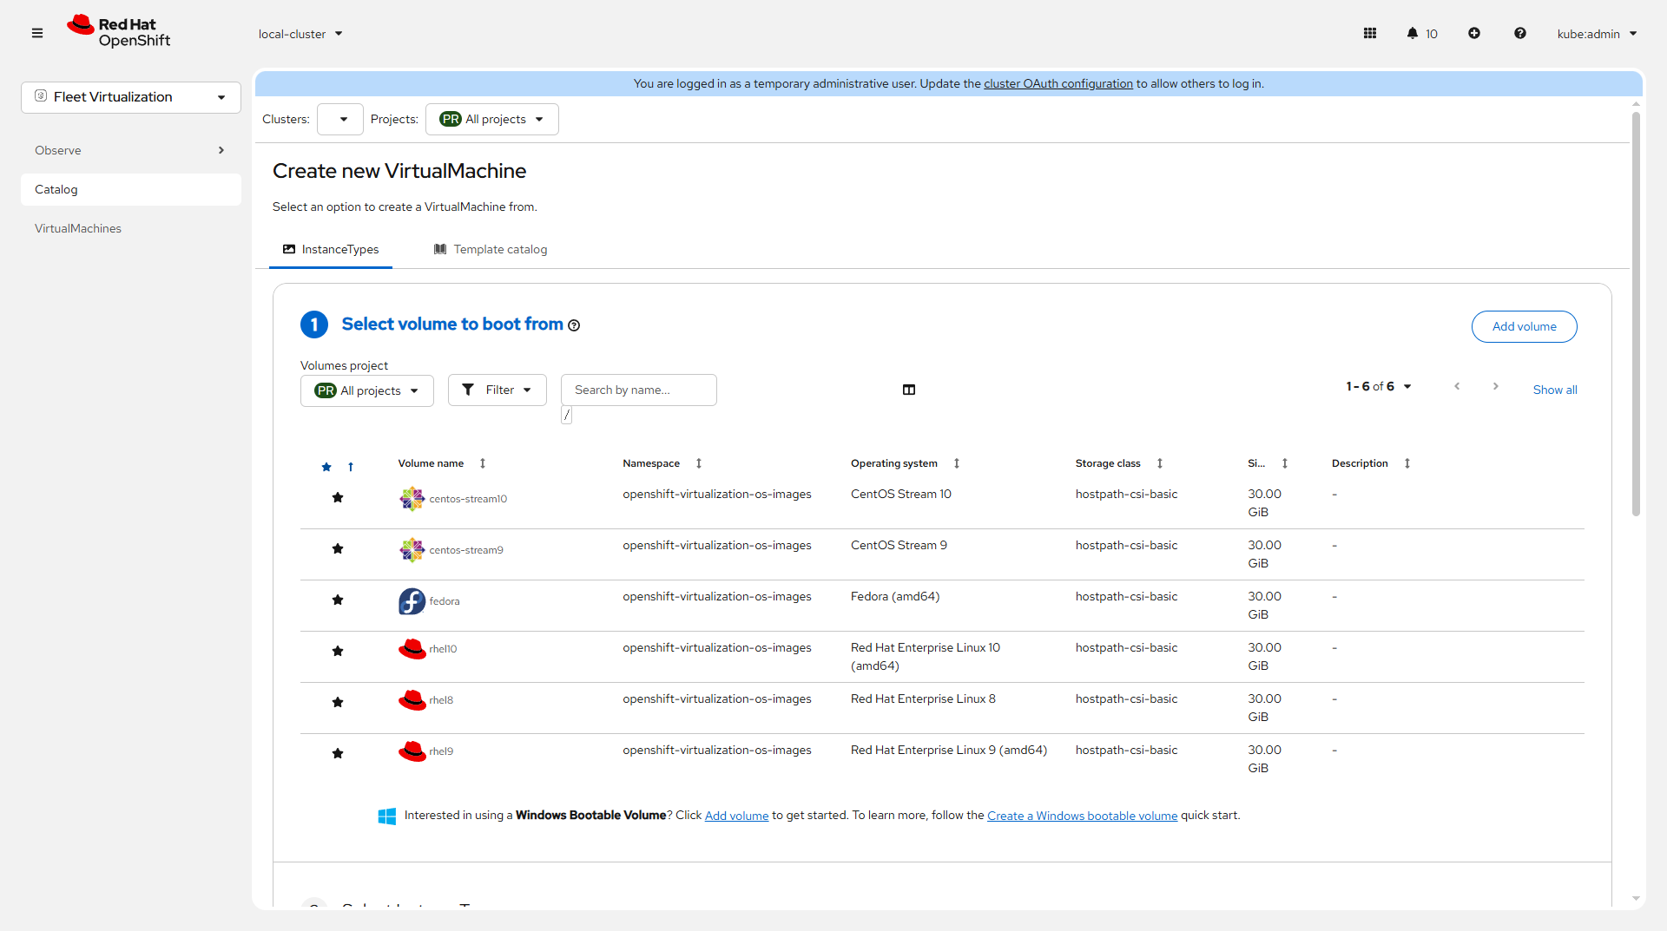Favorite the rhel9 volume

point(338,754)
